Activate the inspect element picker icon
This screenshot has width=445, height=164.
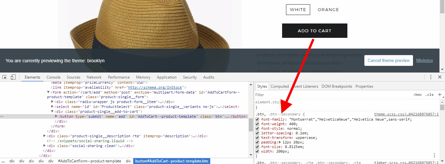pyautogui.click(x=5, y=77)
